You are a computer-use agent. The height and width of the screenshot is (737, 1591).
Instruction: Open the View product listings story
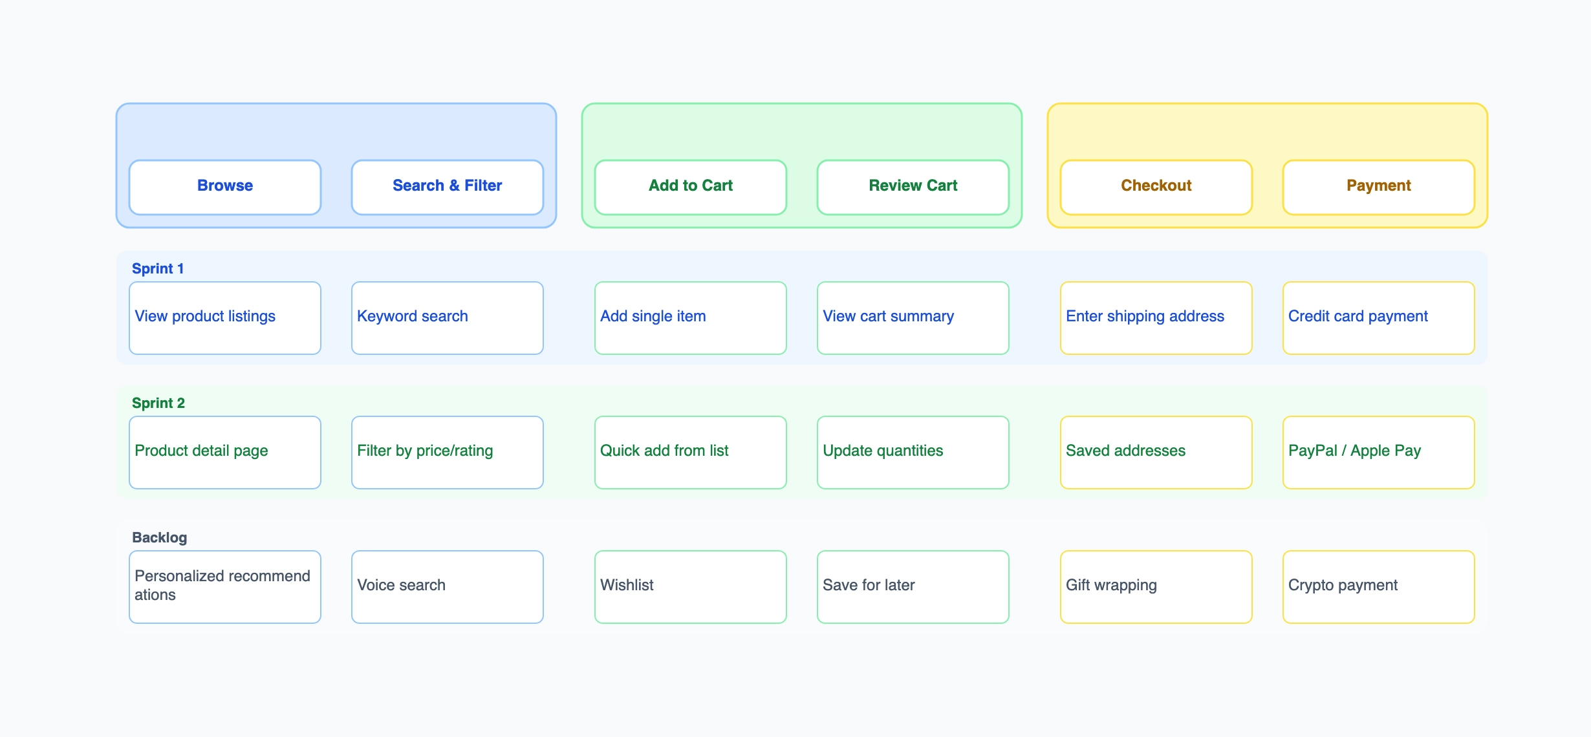(224, 317)
